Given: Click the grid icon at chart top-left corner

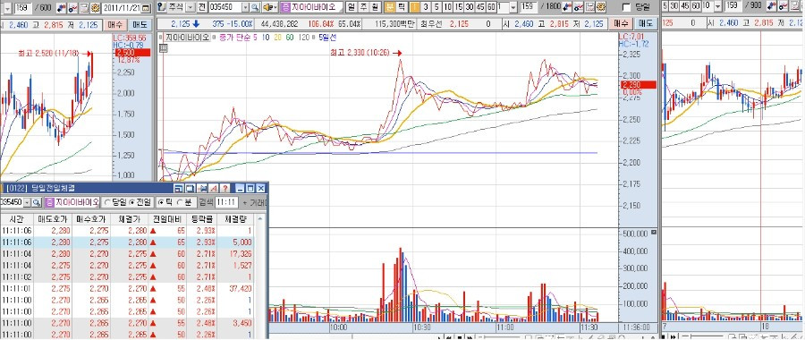Looking at the screenshot, I should tap(164, 48).
